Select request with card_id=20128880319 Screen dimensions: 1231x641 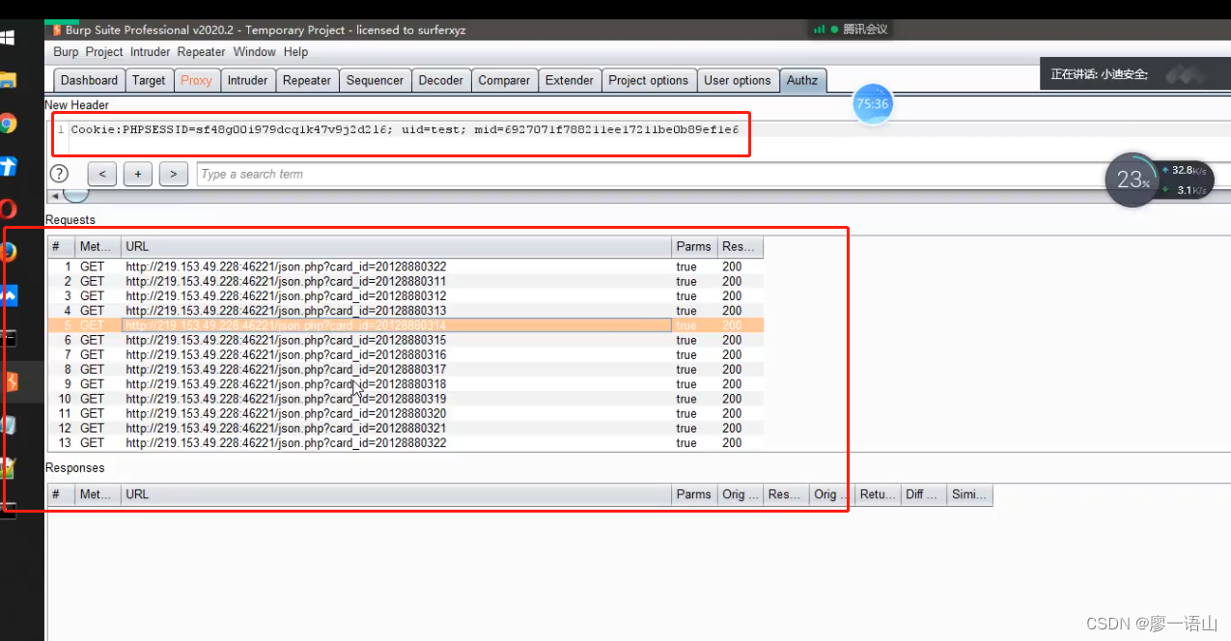pos(406,399)
